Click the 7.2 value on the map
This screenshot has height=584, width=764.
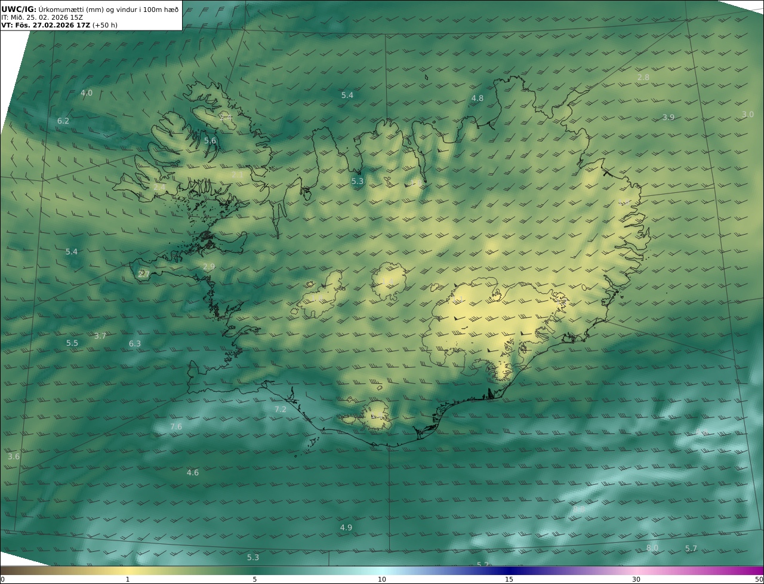click(281, 410)
